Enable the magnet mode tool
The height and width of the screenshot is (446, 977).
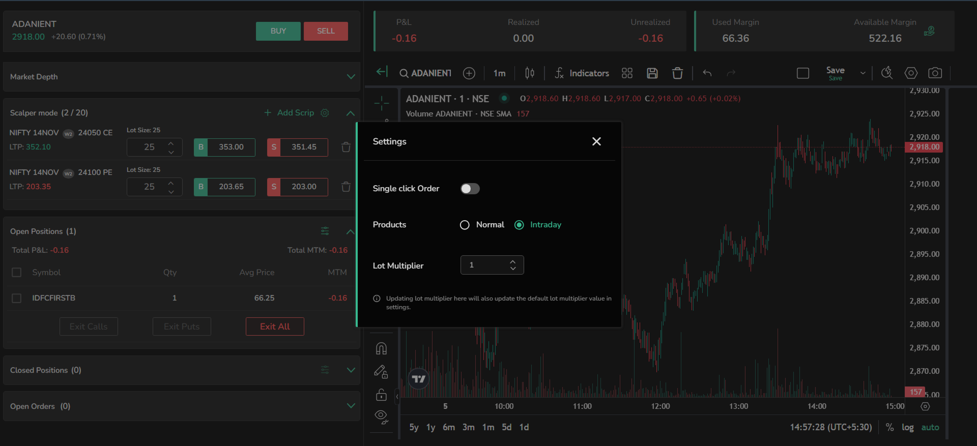[381, 348]
